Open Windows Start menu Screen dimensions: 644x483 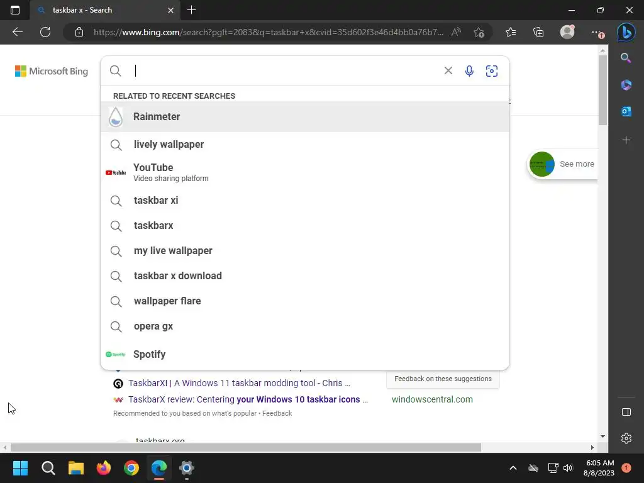(20, 468)
